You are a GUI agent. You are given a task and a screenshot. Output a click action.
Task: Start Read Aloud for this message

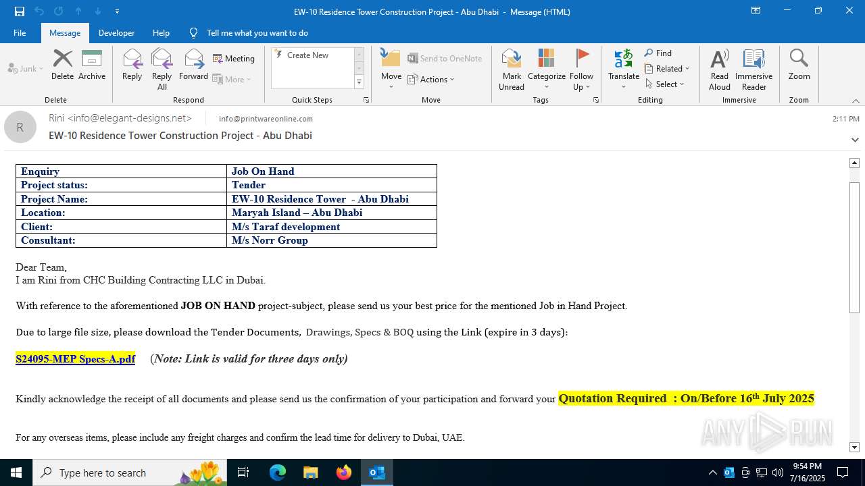point(719,69)
